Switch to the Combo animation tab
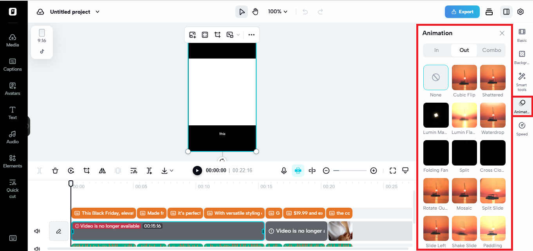This screenshot has width=533, height=251. pos(491,50)
